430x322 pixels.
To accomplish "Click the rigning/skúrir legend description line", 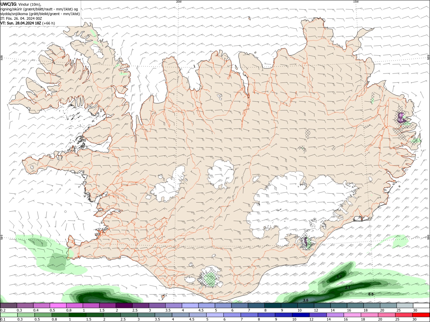I will click(39, 9).
